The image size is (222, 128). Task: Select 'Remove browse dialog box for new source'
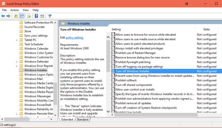143,57
